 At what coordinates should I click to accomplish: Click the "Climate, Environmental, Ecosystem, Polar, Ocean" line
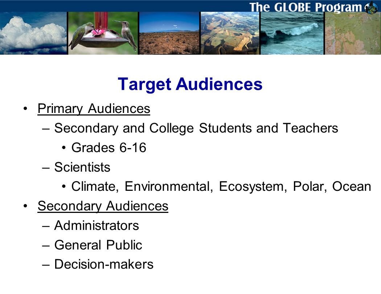[221, 186]
